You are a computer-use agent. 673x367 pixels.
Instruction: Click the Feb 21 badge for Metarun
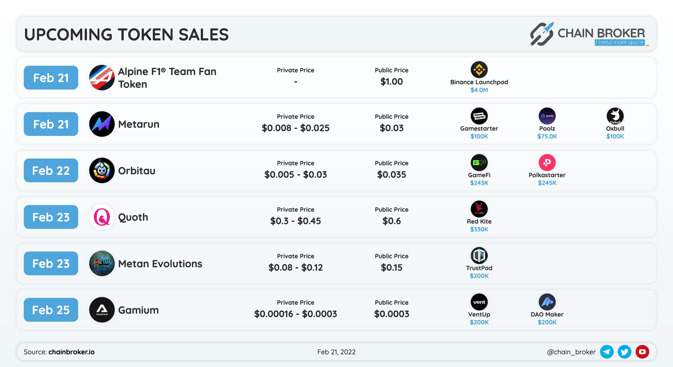click(x=51, y=124)
